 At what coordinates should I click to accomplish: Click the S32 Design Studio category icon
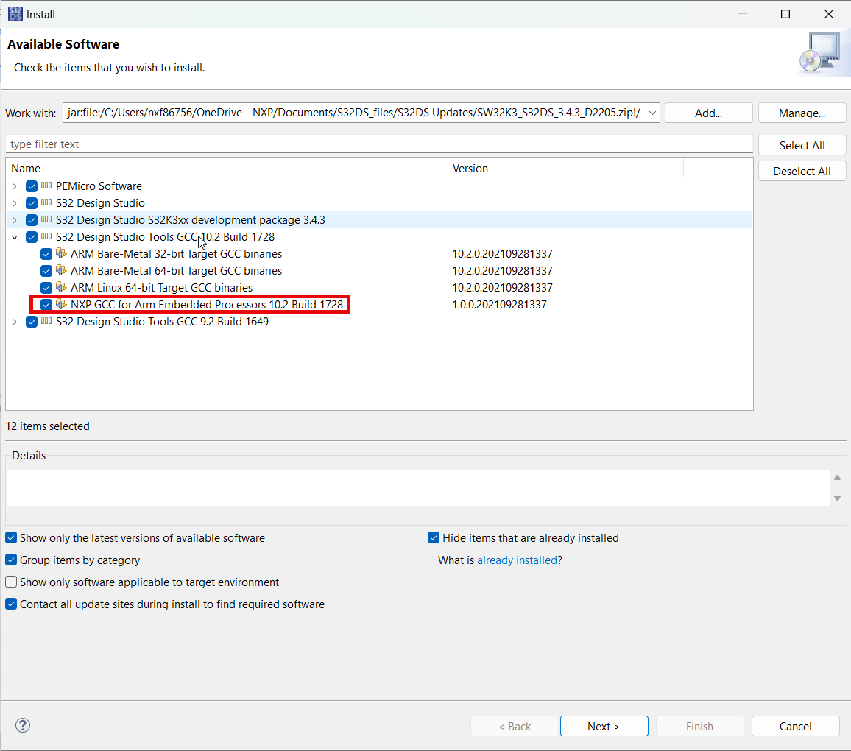tap(46, 202)
